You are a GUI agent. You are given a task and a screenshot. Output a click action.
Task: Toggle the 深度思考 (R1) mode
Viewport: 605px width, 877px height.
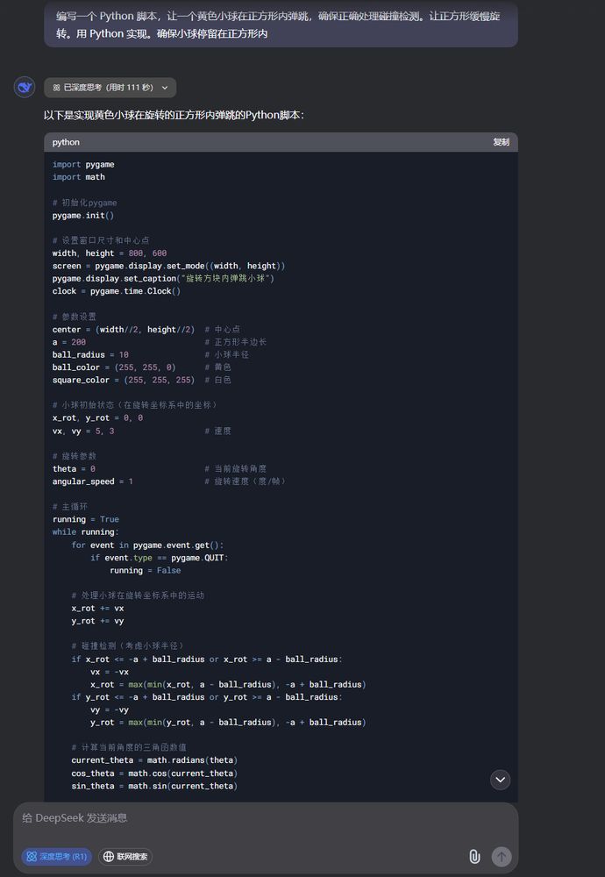tap(56, 856)
